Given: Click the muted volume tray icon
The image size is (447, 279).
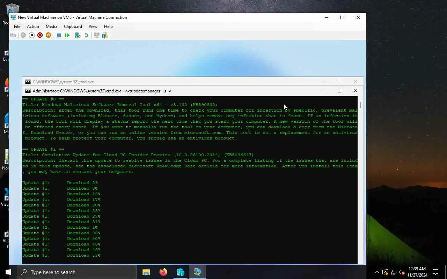Looking at the screenshot, I should click(402, 272).
